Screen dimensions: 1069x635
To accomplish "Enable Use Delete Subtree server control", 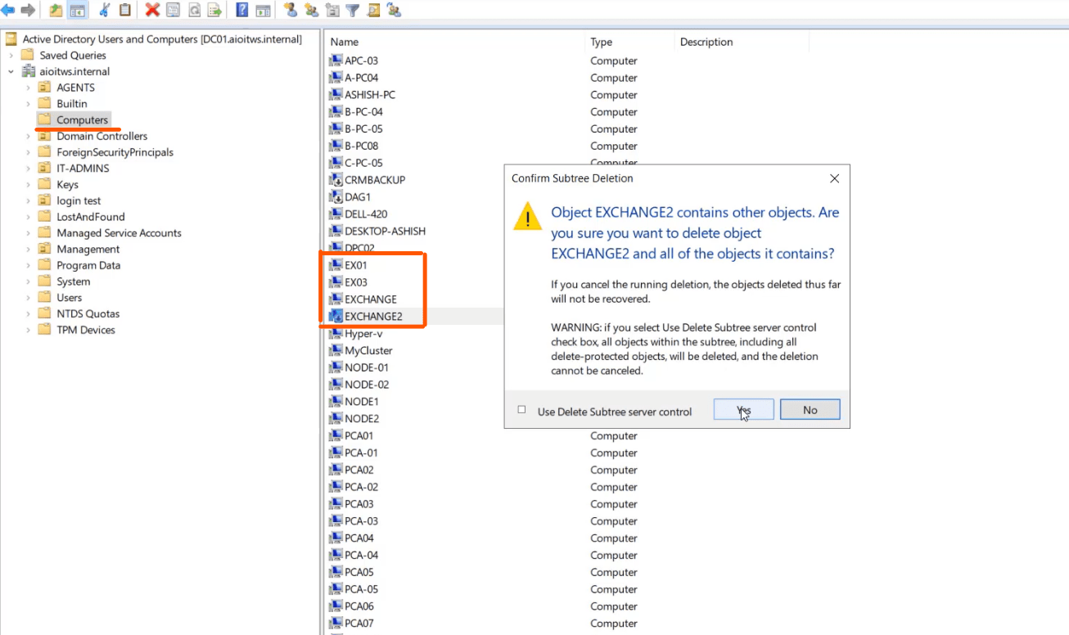I will click(521, 411).
